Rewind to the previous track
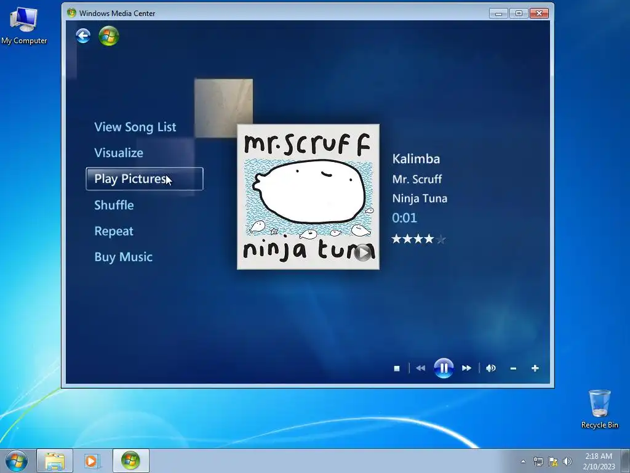This screenshot has width=630, height=473. pyautogui.click(x=421, y=368)
